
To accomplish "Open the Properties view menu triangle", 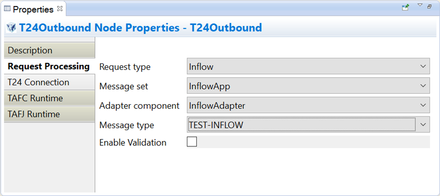I will coord(420,5).
